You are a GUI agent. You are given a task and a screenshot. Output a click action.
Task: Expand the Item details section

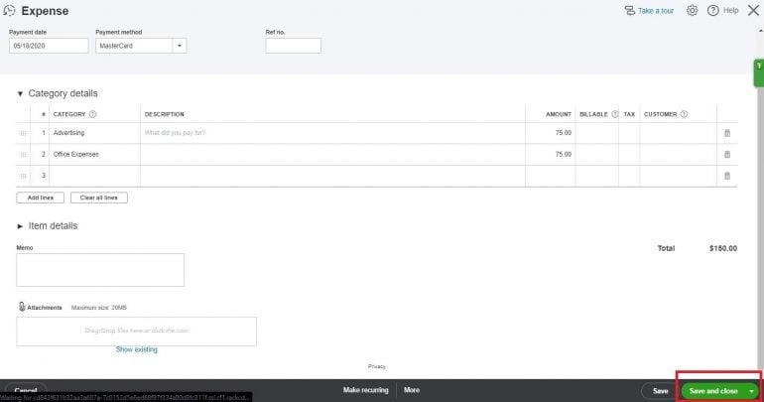(x=21, y=226)
